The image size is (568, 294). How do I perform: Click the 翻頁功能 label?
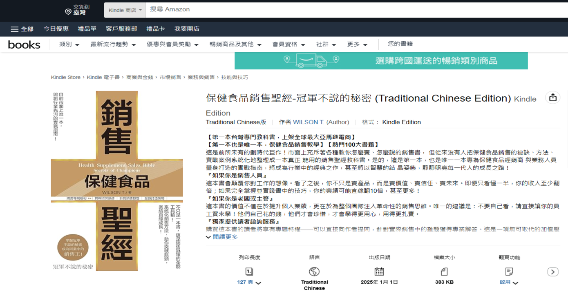(x=510, y=258)
